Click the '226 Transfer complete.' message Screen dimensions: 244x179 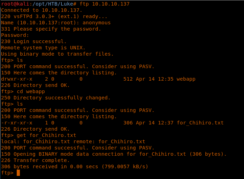point(35,160)
